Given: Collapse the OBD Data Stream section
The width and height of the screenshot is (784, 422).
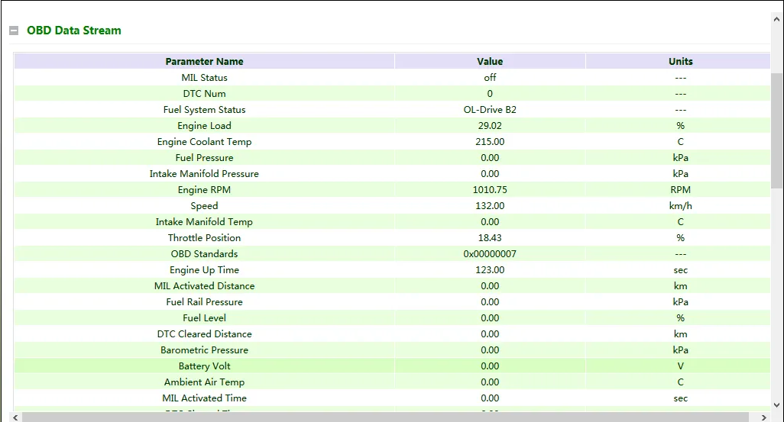Looking at the screenshot, I should (x=14, y=31).
